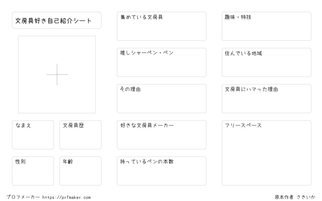Click the 住んでいる地域 box

266,62
